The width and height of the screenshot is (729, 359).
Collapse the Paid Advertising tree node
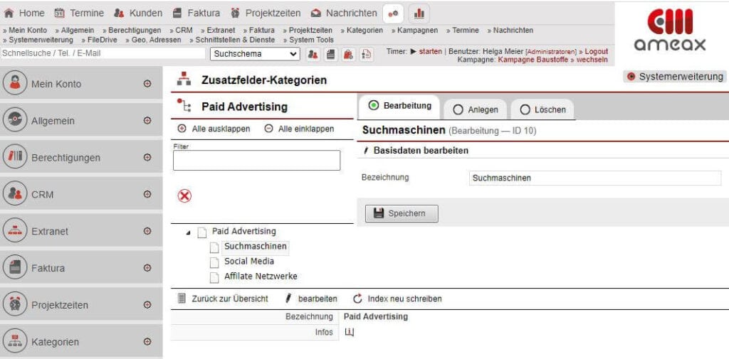pos(188,233)
